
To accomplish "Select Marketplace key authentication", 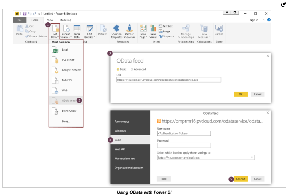I will click(130, 159).
